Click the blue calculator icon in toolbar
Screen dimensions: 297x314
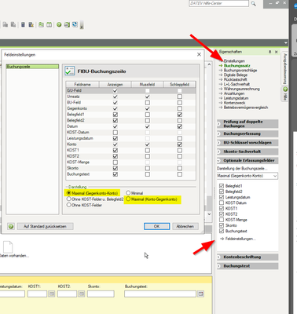[23, 24]
